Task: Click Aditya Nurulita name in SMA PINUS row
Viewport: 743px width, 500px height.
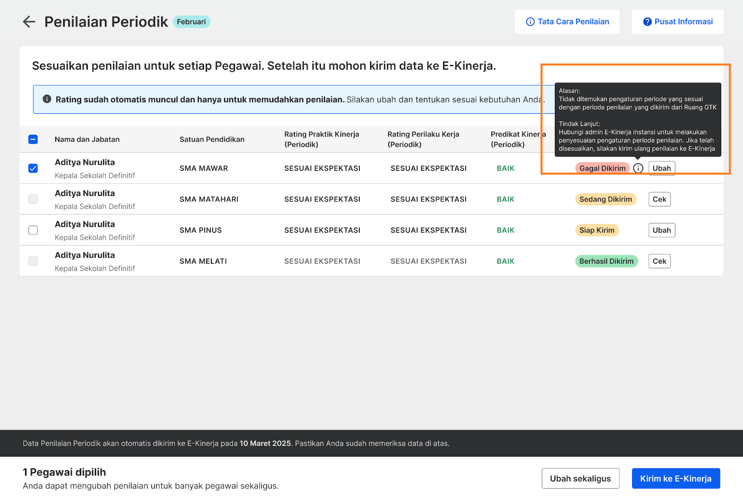Action: 85,224
